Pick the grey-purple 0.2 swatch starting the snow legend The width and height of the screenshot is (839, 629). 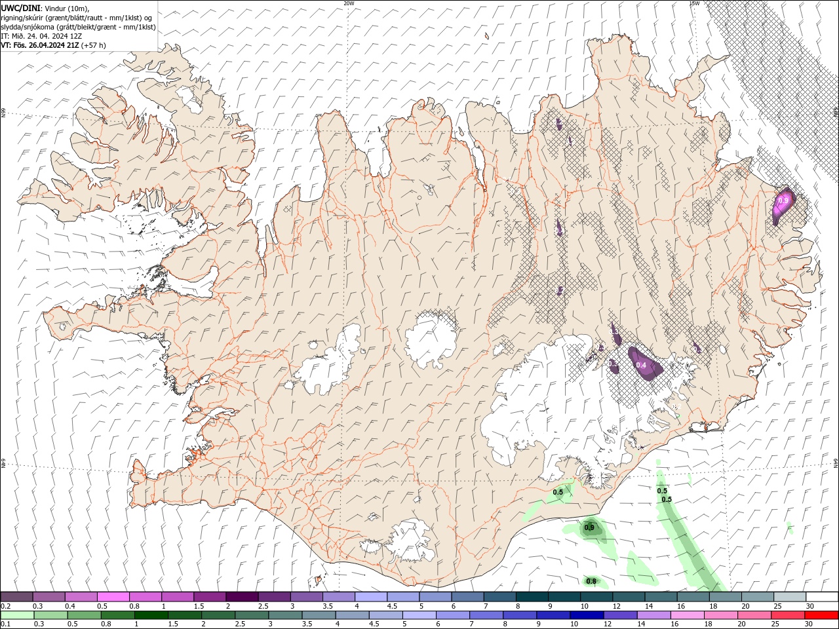[17, 596]
